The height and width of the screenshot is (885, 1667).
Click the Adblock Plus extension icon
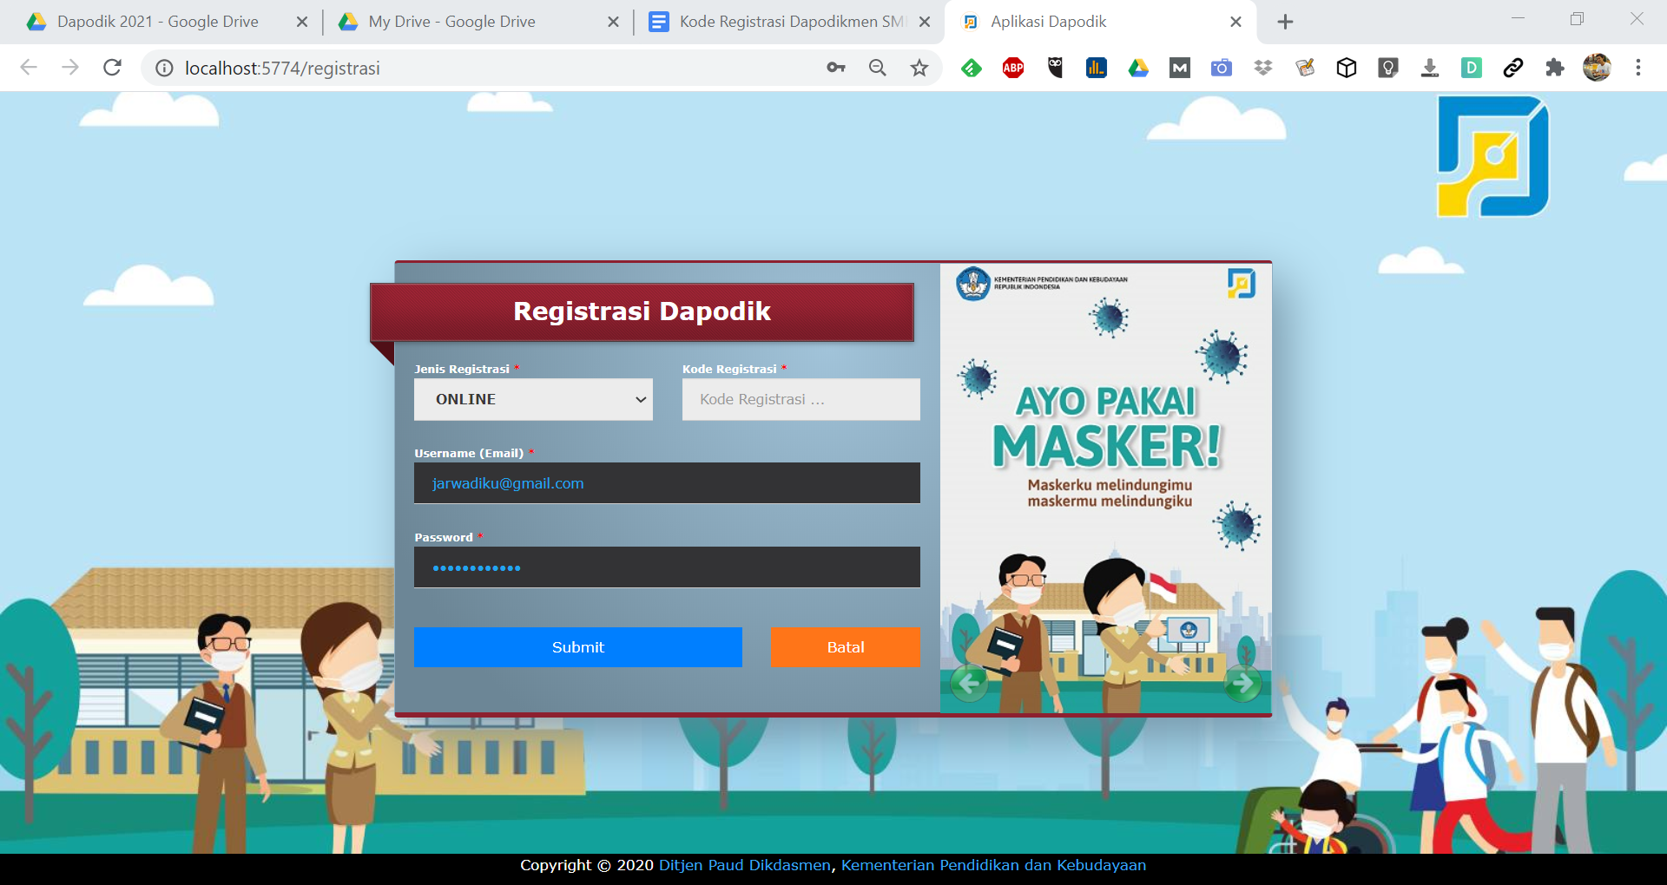1013,68
